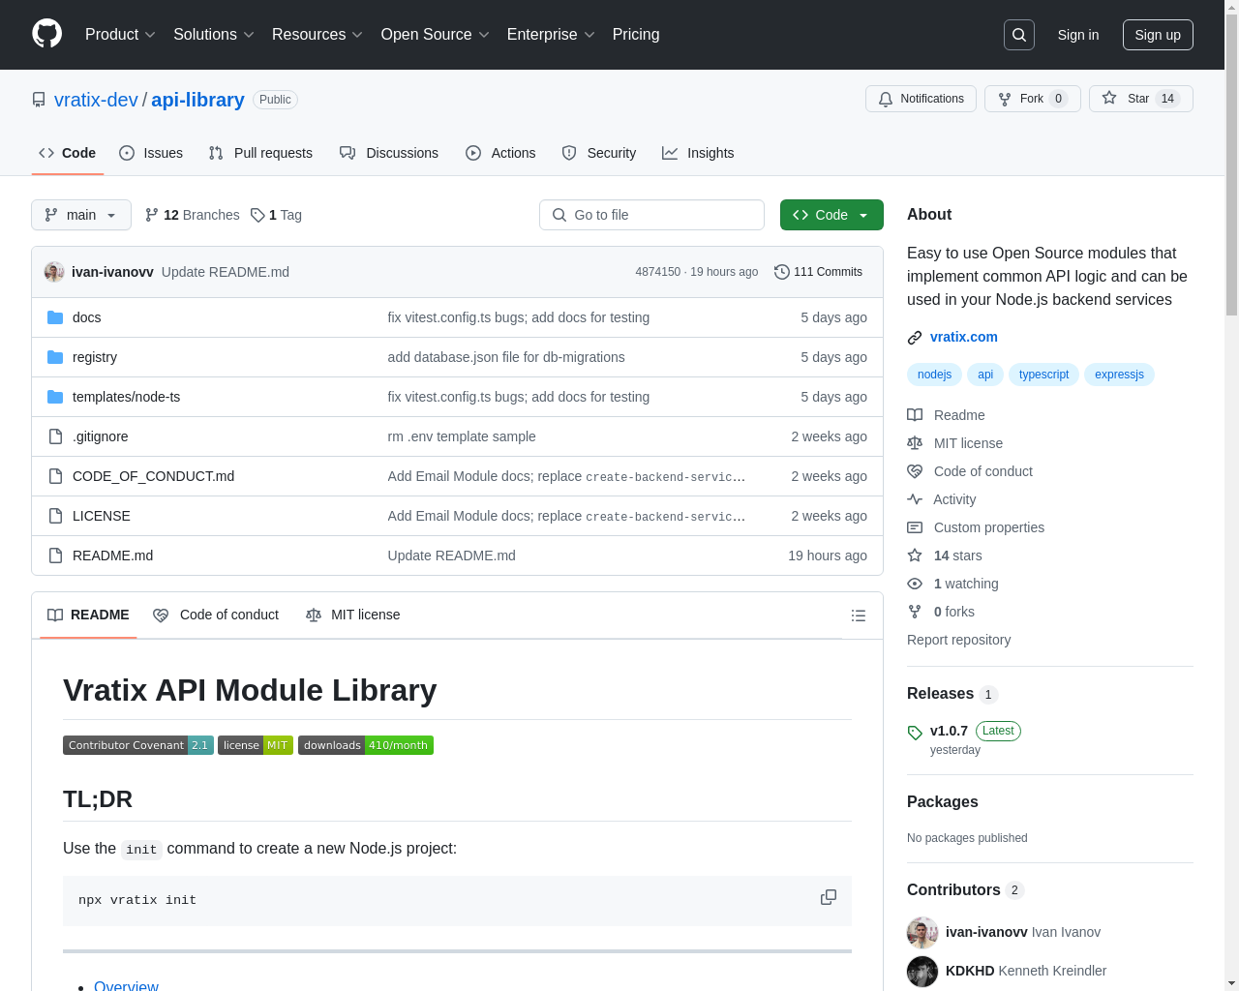Fork the repository
Viewport: 1239px width, 991px height.
coord(1033,99)
